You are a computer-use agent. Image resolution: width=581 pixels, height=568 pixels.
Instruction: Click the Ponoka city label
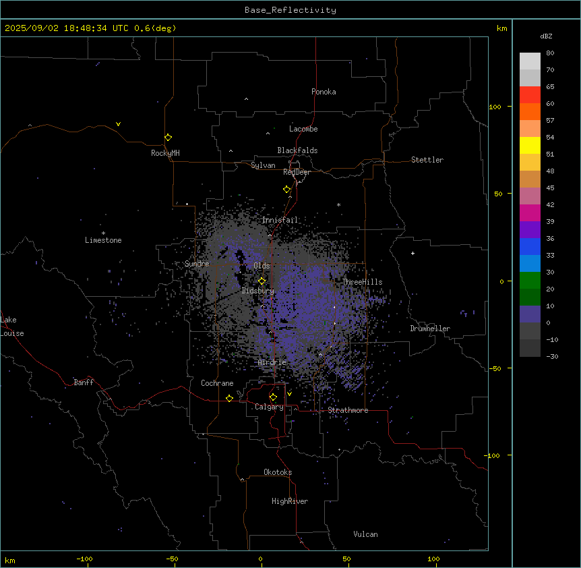(324, 92)
